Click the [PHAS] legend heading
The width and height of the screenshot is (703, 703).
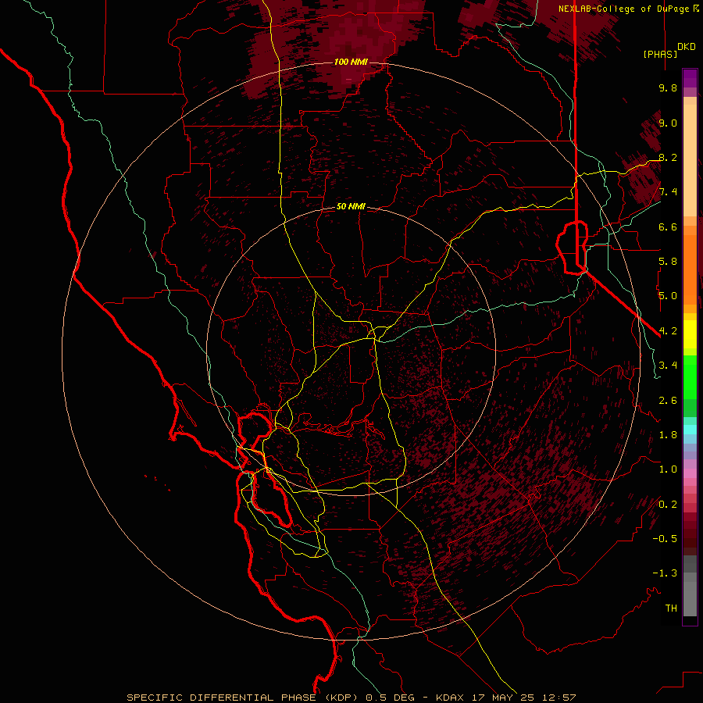[660, 54]
